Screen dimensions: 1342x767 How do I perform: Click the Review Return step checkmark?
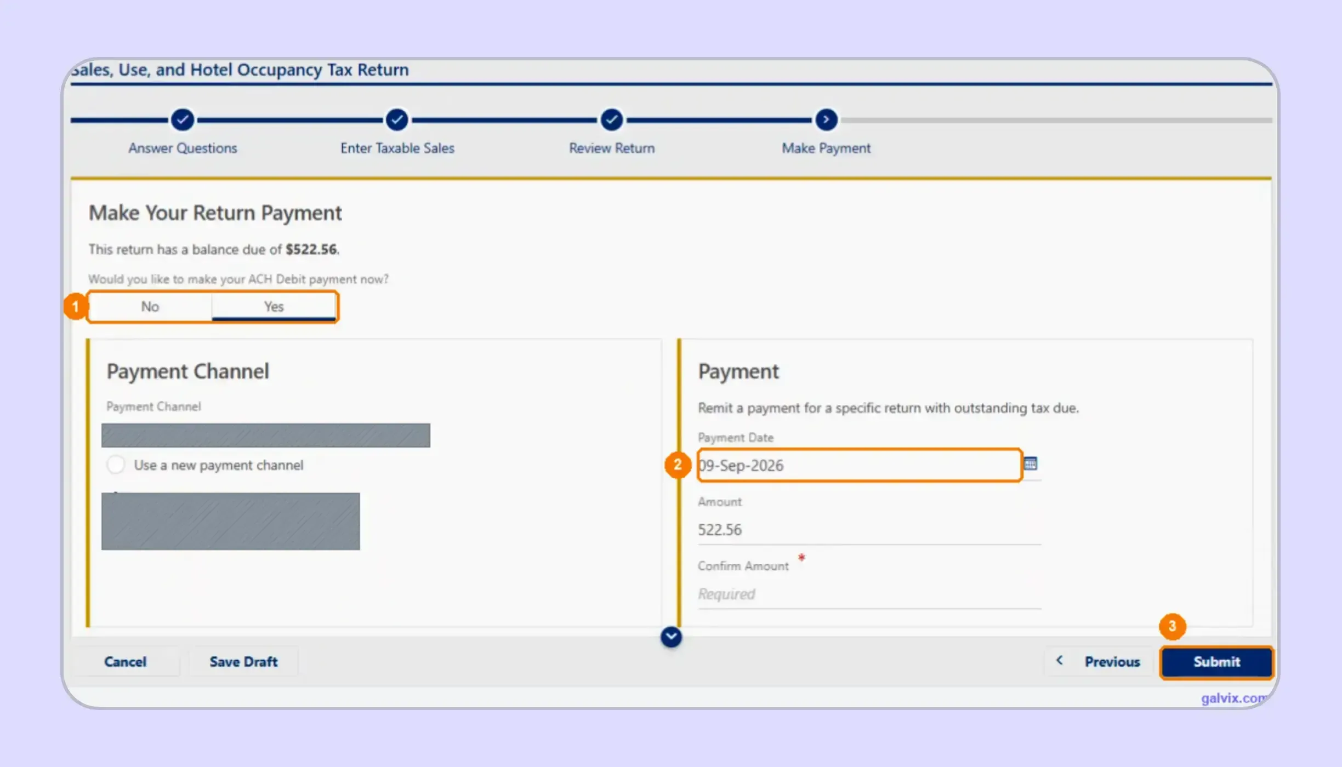coord(612,119)
